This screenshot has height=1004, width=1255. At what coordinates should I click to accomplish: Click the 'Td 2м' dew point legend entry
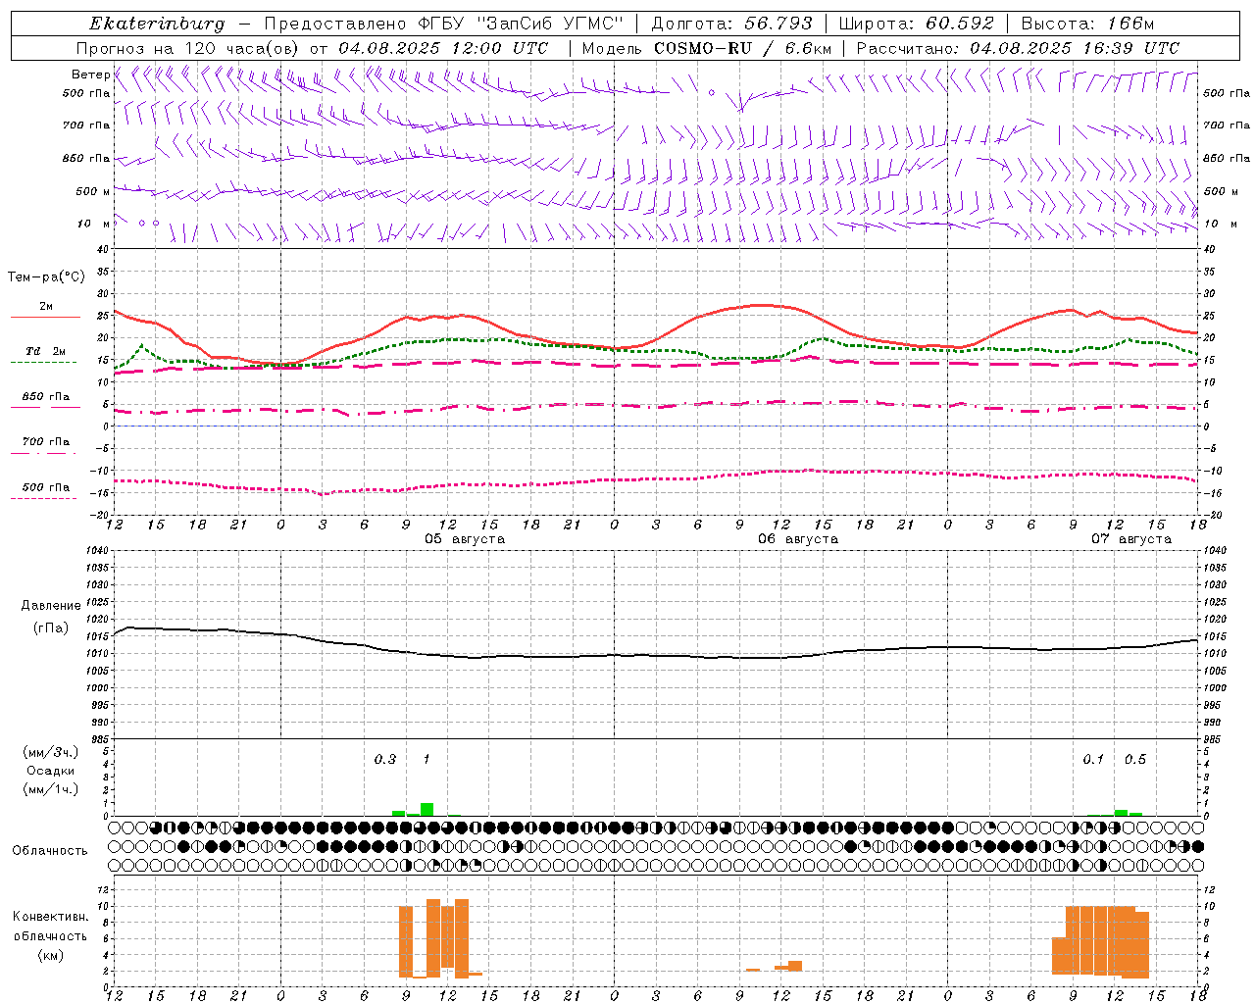coord(46,351)
